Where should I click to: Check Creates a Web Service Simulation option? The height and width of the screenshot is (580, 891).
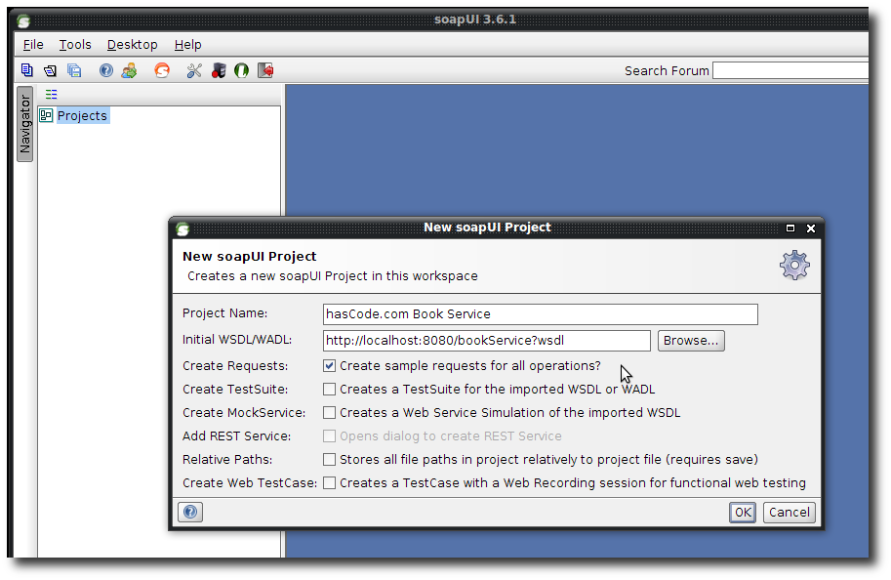pos(329,413)
